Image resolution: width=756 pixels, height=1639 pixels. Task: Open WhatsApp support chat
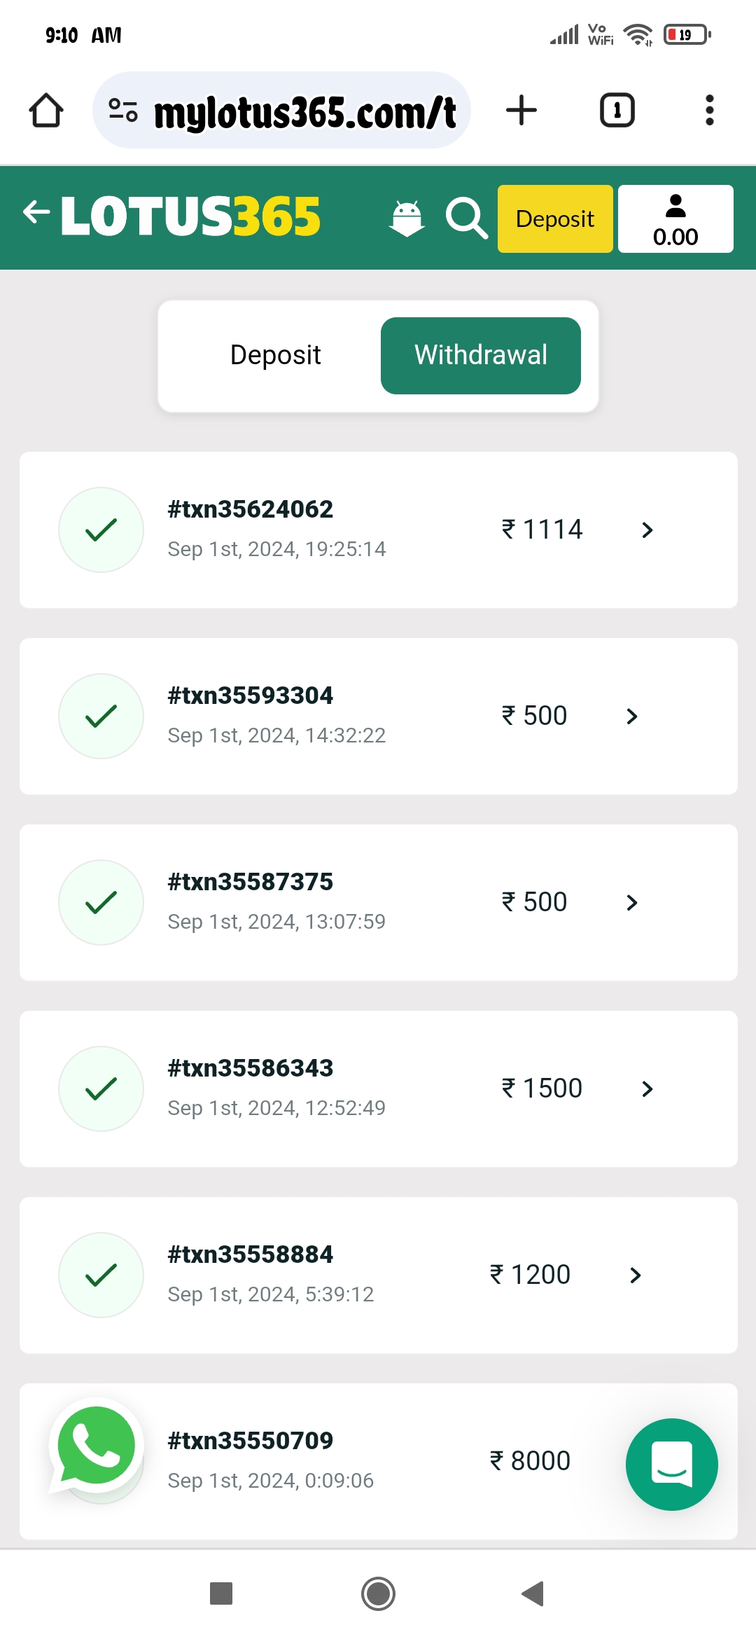[x=97, y=1447]
